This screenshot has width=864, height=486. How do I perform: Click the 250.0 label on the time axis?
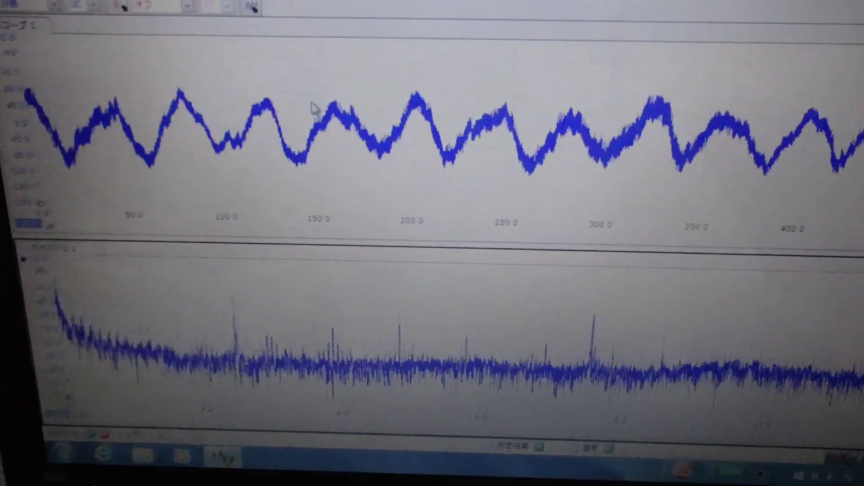[x=506, y=222]
